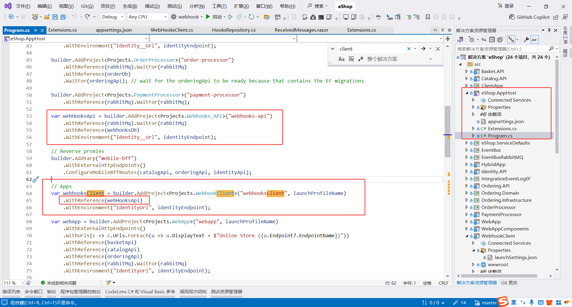Image resolution: width=572 pixels, height=307 pixels.
Task: Toggle auto-hide pin on Solution Explorer panel
Action: point(549,30)
